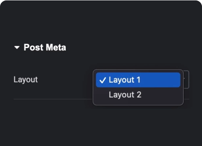The width and height of the screenshot is (202, 146).
Task: Click the tick icon in the selected option
Action: click(x=103, y=80)
